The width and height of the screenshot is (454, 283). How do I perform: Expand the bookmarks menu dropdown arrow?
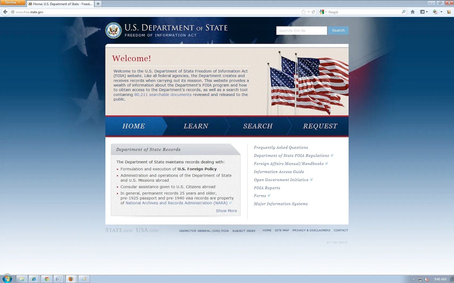click(x=427, y=12)
